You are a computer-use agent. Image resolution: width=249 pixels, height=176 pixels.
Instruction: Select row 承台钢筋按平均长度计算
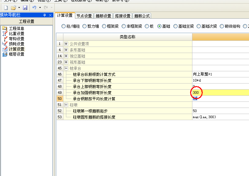point(127,99)
